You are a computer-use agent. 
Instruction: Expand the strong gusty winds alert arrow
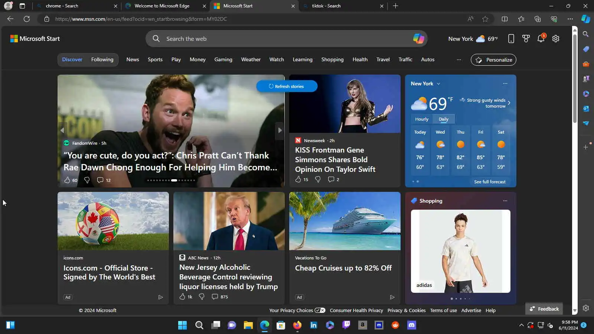click(509, 103)
